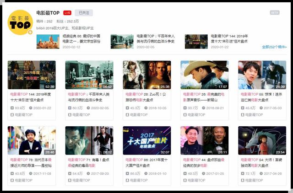This screenshot has width=293, height=193.
Task: Click play count icon beside 40.8万
Action: 12,173
